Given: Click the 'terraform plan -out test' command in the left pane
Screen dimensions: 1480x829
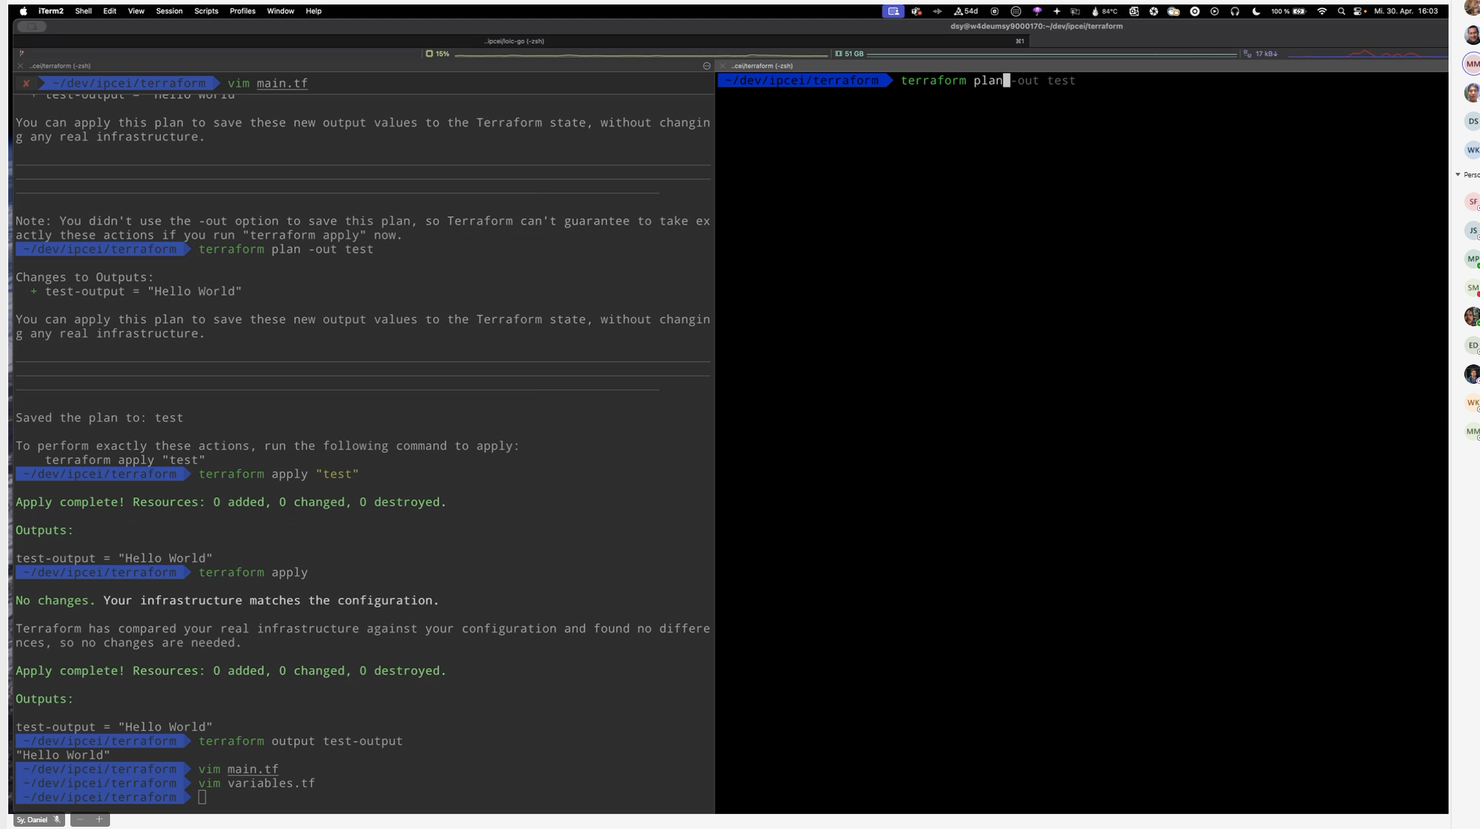Looking at the screenshot, I should coord(286,249).
